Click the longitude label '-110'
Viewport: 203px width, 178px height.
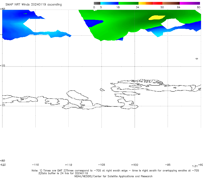[69, 165]
